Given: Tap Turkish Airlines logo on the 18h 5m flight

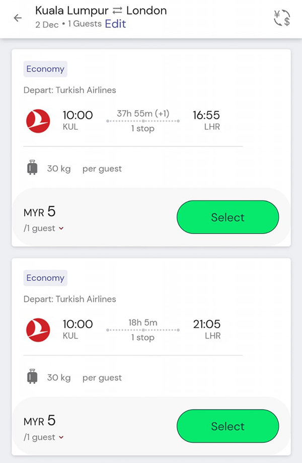Looking at the screenshot, I should pyautogui.click(x=38, y=330).
